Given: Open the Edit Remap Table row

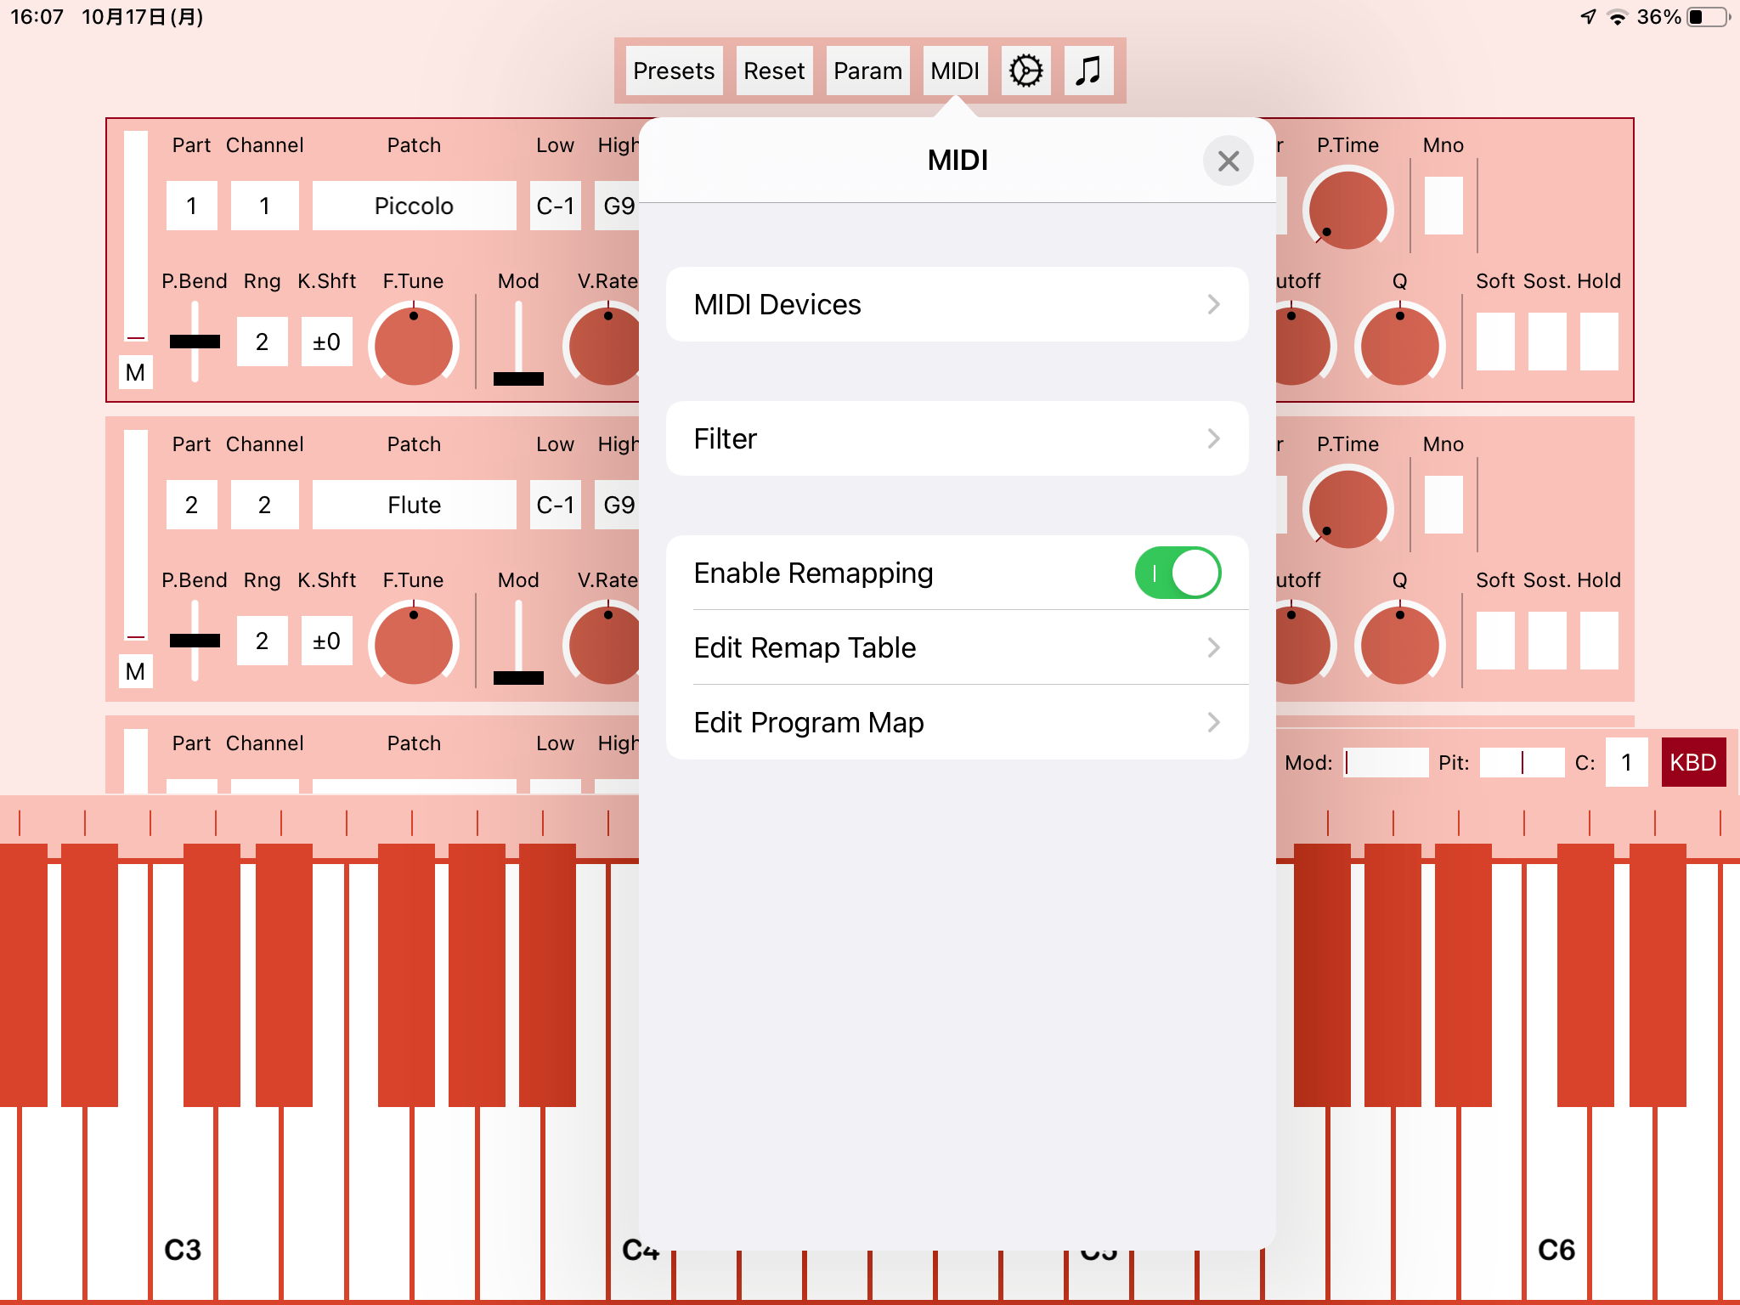Looking at the screenshot, I should point(957,647).
